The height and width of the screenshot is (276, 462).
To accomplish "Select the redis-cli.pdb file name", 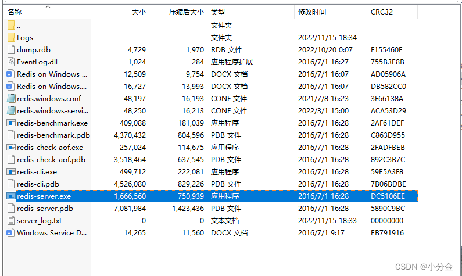I will [x=38, y=184].
